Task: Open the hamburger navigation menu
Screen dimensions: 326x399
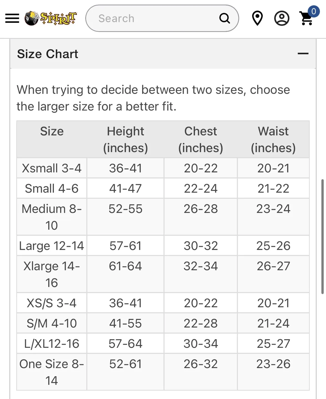Action: tap(12, 18)
